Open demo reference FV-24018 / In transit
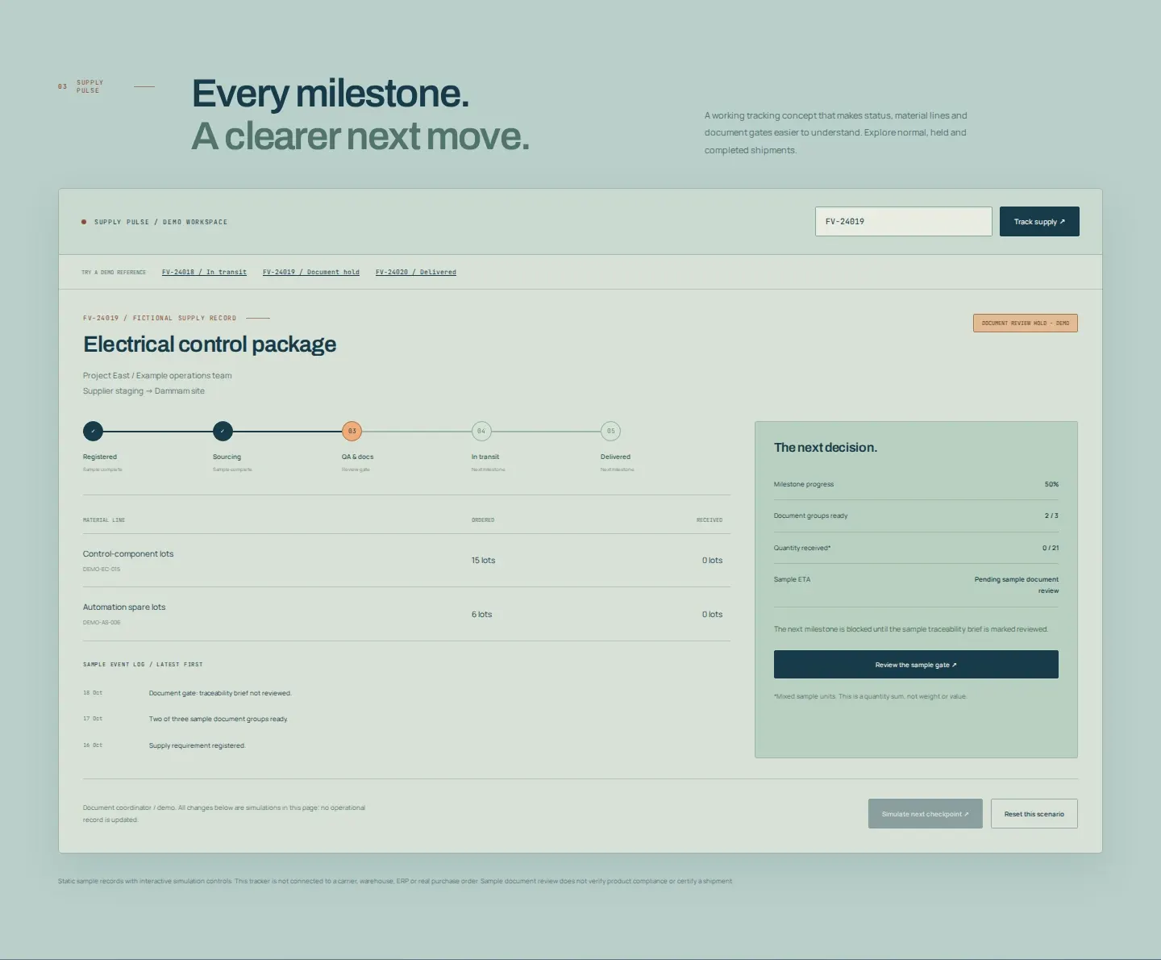Screen dimensions: 1161x960 pos(204,273)
